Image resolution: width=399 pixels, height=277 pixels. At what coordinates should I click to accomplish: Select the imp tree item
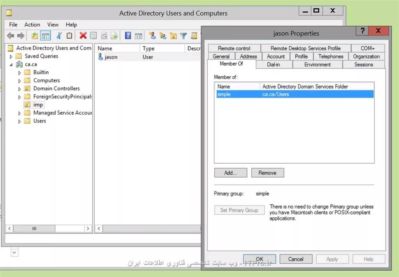[34, 104]
